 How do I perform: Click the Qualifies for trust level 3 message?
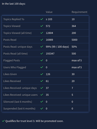pos(34,121)
